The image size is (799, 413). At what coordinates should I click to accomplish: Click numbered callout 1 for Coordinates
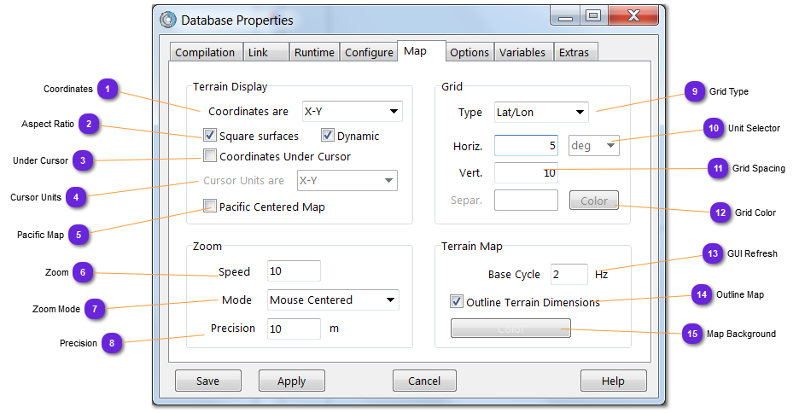pos(108,89)
